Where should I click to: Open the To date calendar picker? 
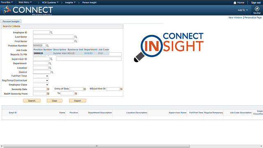(x=76, y=94)
